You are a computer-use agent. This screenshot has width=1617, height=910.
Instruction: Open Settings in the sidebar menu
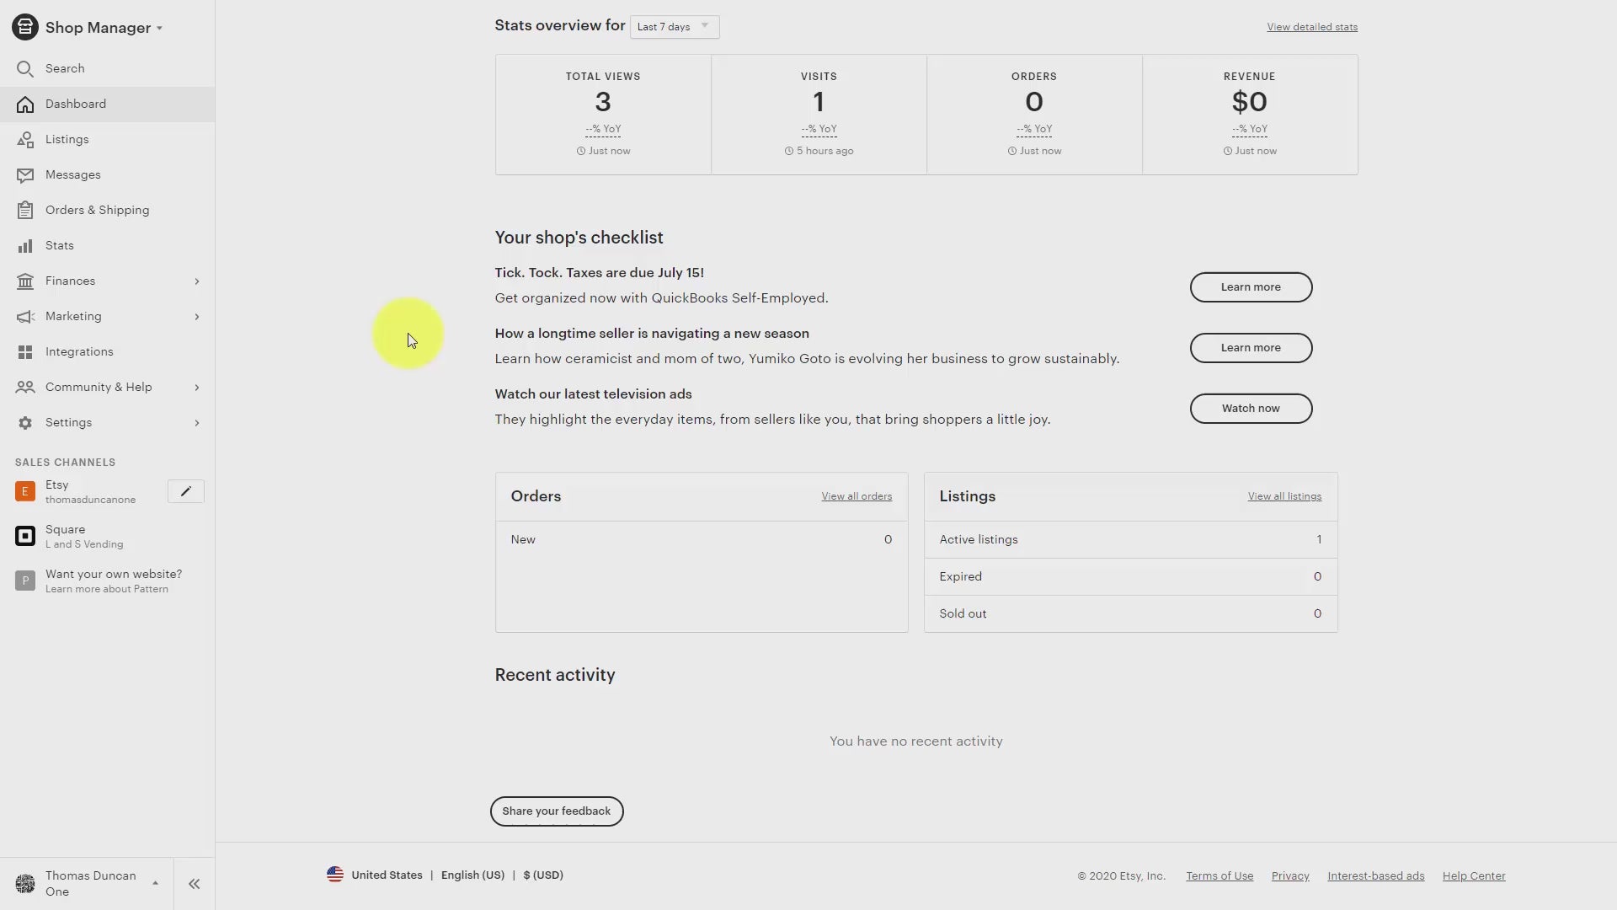[x=69, y=423]
